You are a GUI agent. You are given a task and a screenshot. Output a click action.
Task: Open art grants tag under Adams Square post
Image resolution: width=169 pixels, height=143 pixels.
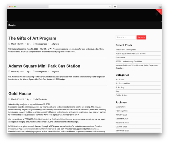pos(55,72)
